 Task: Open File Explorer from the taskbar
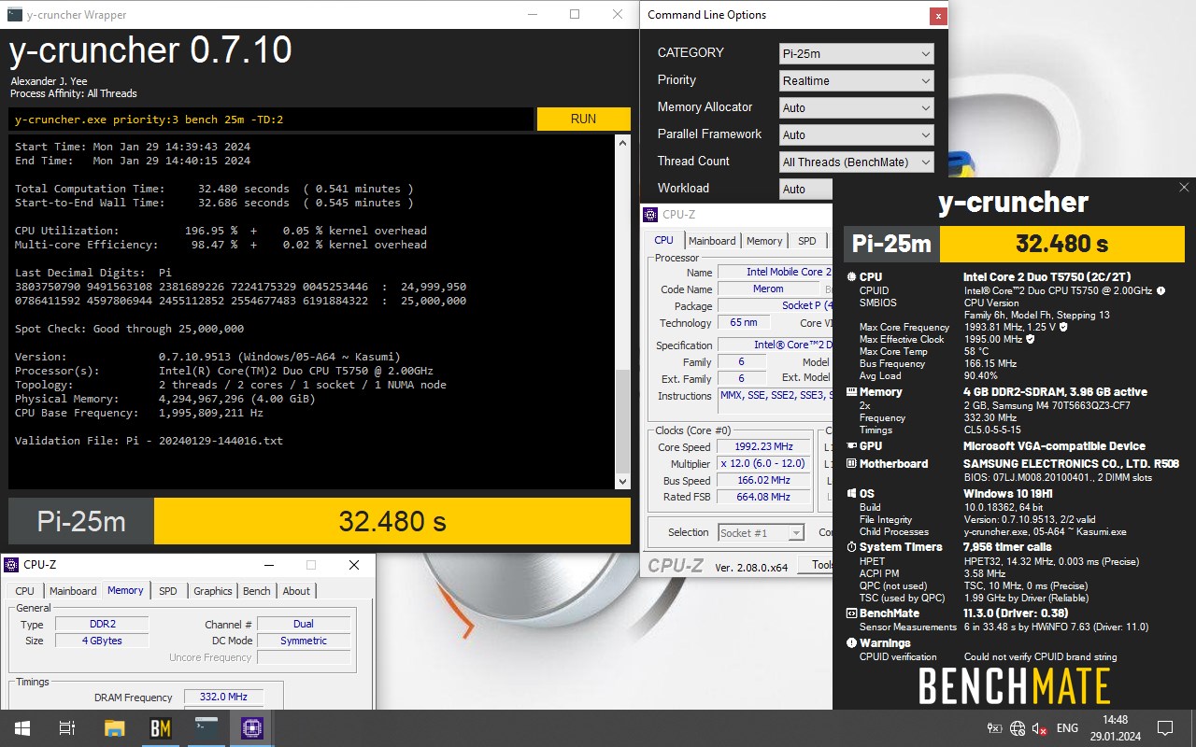click(x=114, y=728)
